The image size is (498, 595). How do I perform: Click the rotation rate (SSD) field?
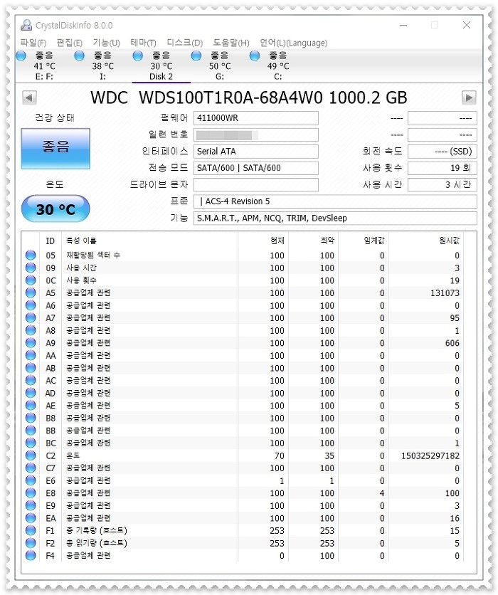click(x=442, y=152)
